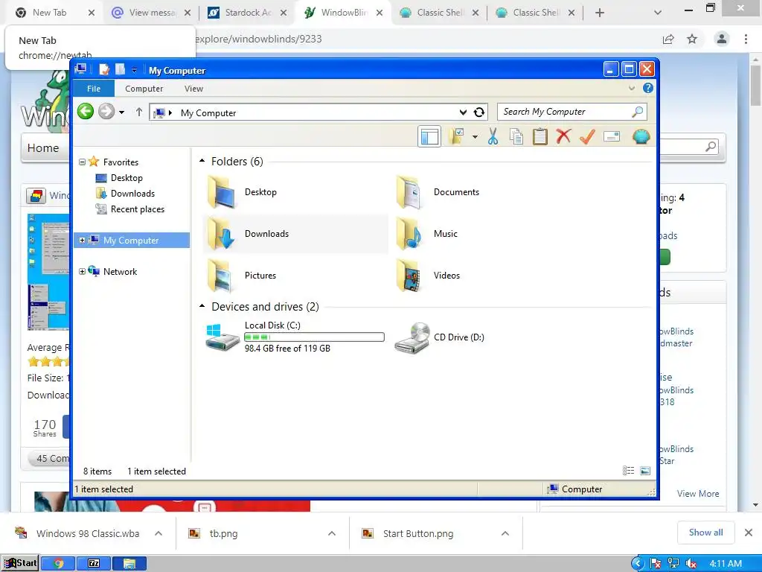
Task: Switch to the View message Chrome tab
Action: (x=152, y=13)
